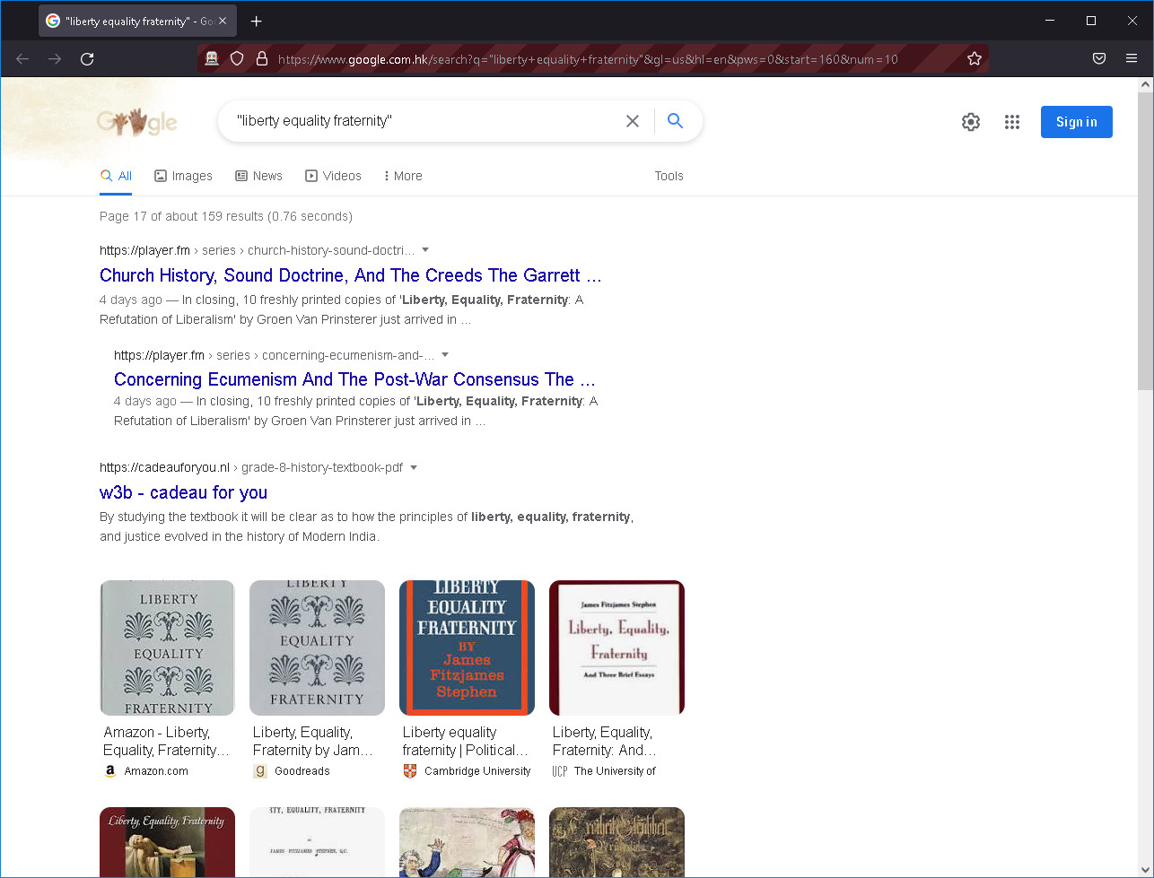
Task: Click the player.fm church-history breadcrumb URL
Action: pyautogui.click(x=258, y=250)
